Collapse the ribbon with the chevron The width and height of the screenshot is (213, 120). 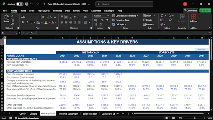click(209, 28)
